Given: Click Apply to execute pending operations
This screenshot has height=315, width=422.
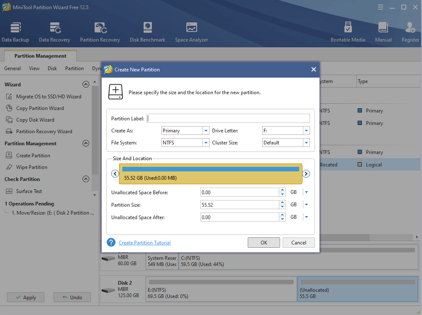Looking at the screenshot, I should point(26,297).
